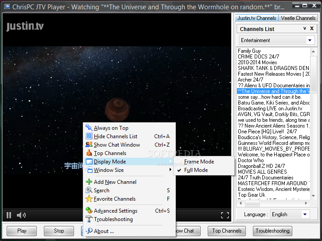322x241 pixels.
Task: Open the Language English dropdown
Action: click(x=305, y=214)
